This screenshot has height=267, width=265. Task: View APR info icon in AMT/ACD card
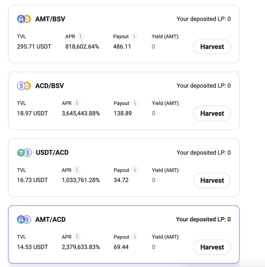point(77,236)
